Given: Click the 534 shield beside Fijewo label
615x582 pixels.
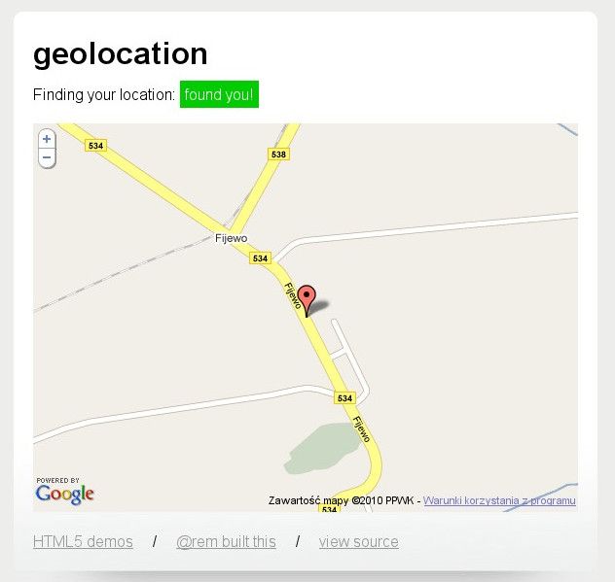Looking at the screenshot, I should [x=260, y=258].
